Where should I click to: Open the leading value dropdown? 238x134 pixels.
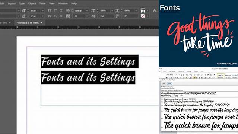(43, 16)
